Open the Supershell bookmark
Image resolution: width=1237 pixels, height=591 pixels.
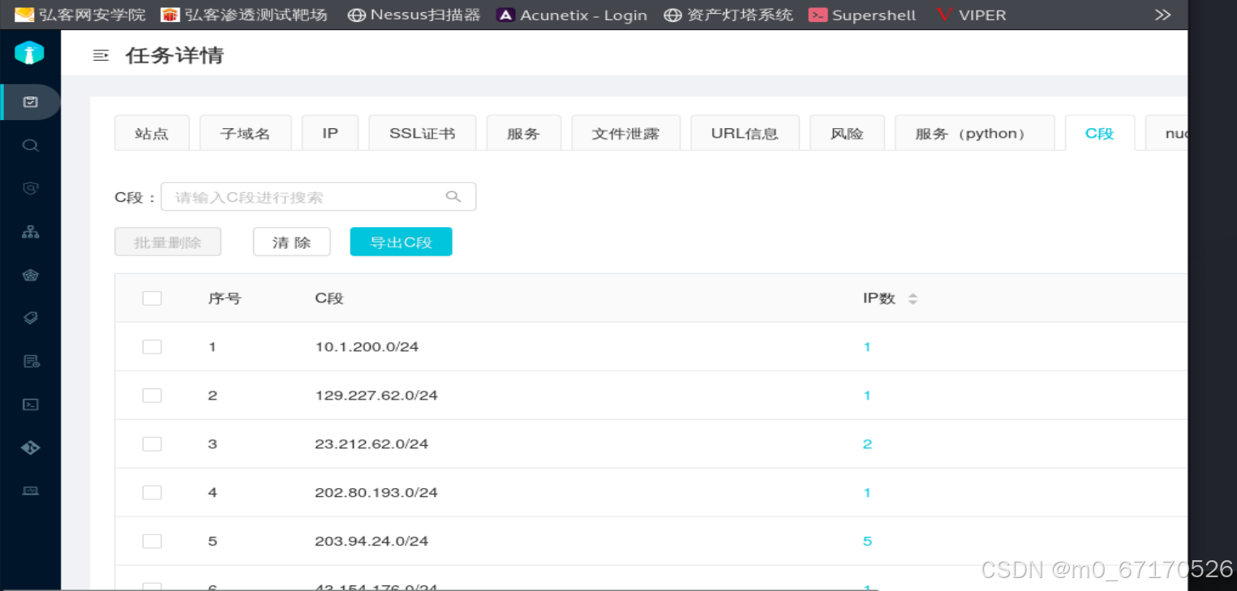862,15
